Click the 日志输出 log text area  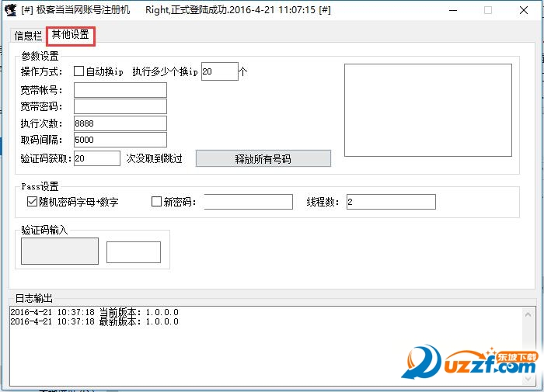point(266,346)
